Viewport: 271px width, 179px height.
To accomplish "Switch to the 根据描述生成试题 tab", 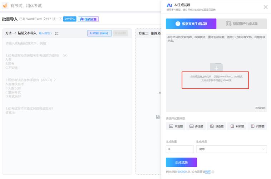I will tap(242, 24).
